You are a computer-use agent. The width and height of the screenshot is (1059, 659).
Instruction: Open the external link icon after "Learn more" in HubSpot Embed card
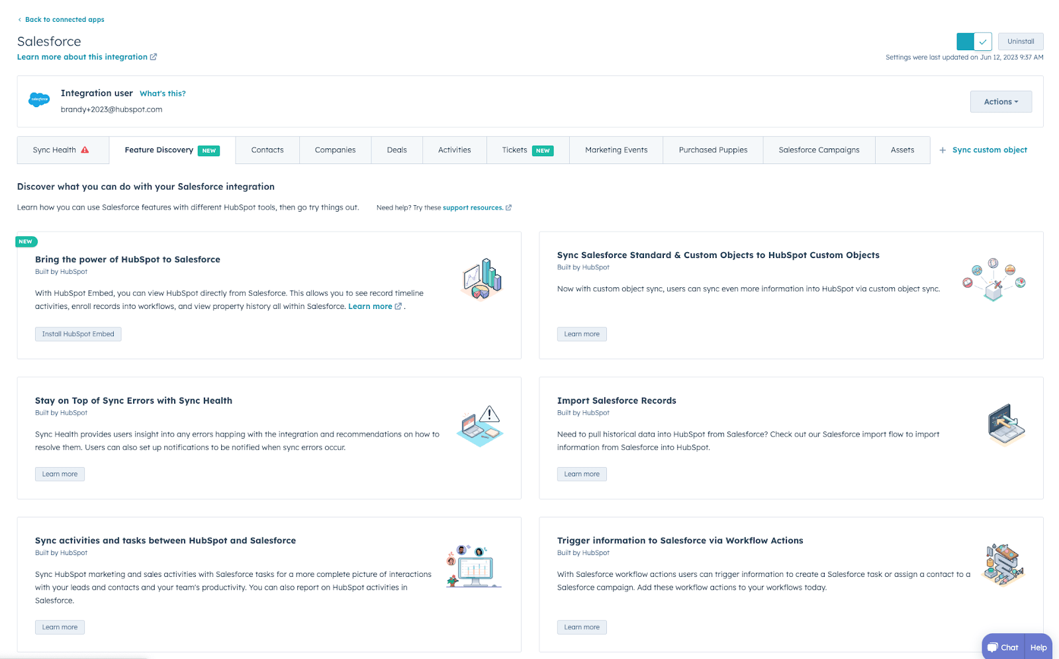pyautogui.click(x=398, y=306)
